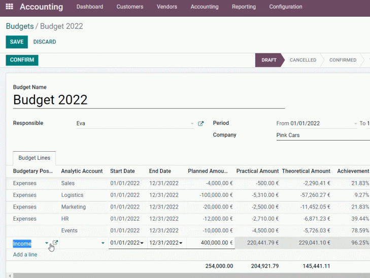The width and height of the screenshot is (370, 278).
Task: Go back to Budgets breadcrumb
Action: click(20, 26)
